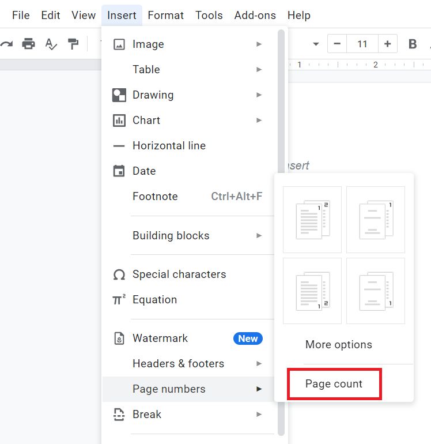Open the Edit menu
The image size is (431, 444).
[x=50, y=16]
